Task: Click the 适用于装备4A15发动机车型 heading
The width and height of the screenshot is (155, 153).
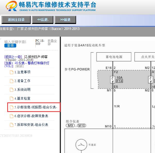Action: [x=85, y=45]
